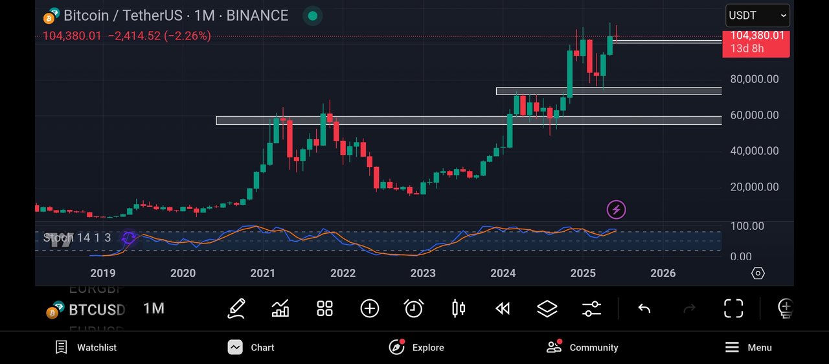Open the chart settings sliders icon

point(592,308)
